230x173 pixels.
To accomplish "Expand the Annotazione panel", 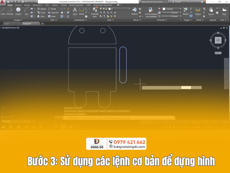I will pyautogui.click(x=80, y=20).
